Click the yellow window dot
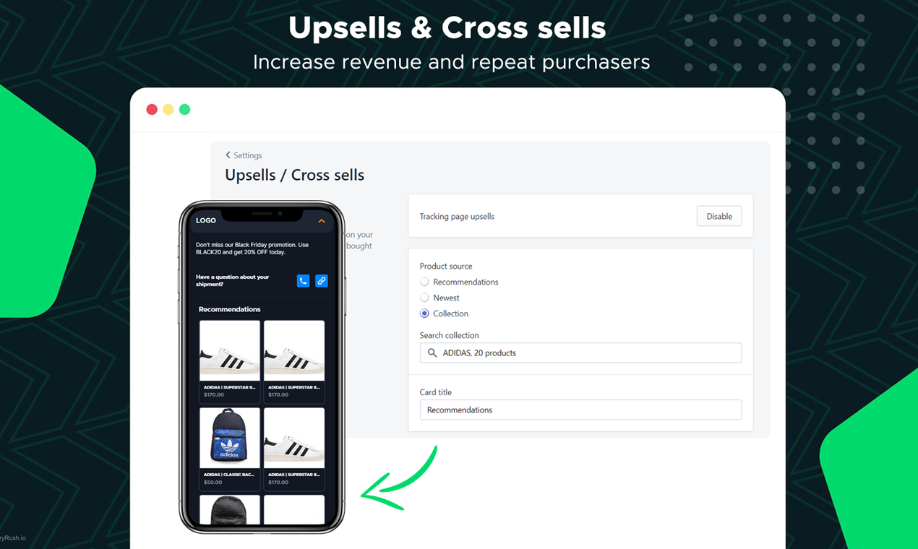 point(168,110)
